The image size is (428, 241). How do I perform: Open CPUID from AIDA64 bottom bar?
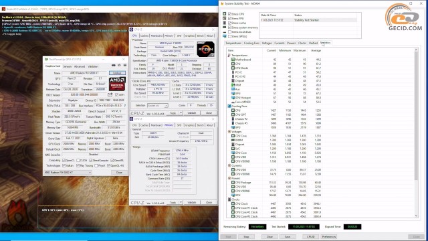click(311, 236)
